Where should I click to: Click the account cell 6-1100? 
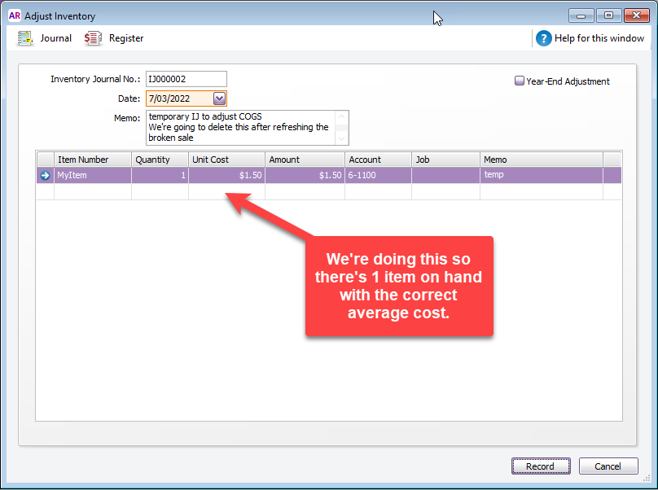point(378,175)
